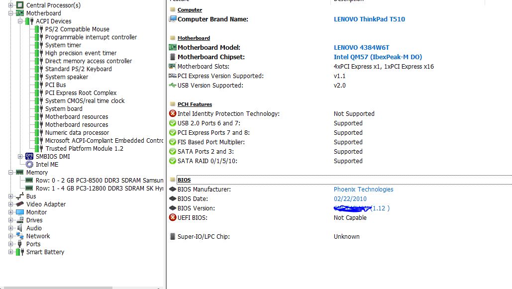Click the Motherboard section header

point(194,38)
